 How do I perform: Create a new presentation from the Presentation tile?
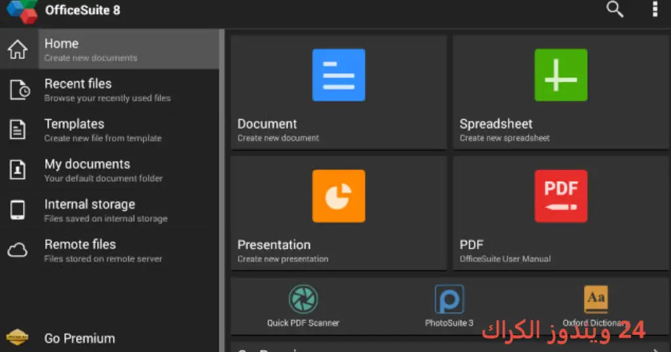pyautogui.click(x=339, y=213)
